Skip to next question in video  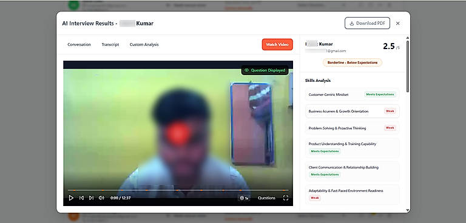click(91, 198)
